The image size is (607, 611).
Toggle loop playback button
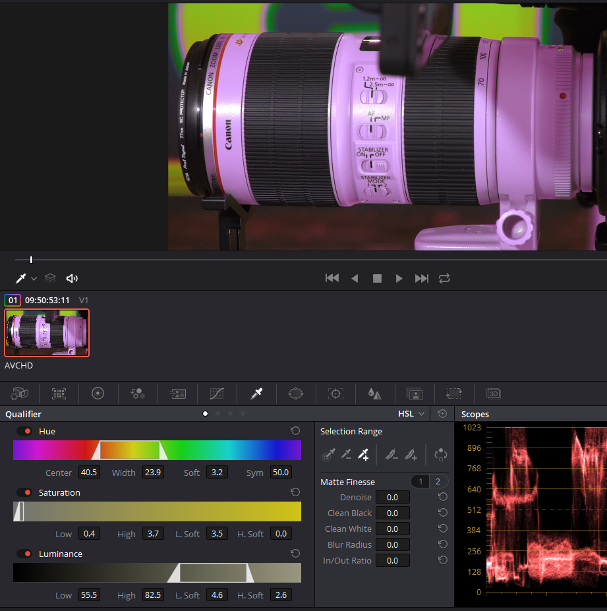point(444,278)
